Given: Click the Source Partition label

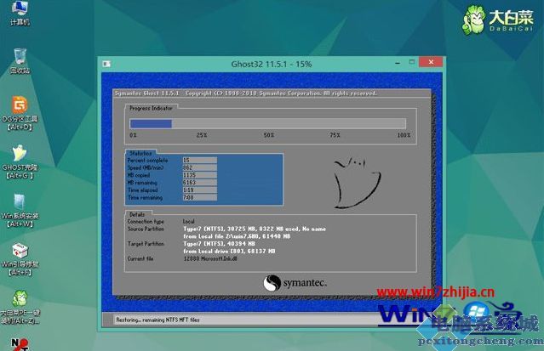Looking at the screenshot, I should tap(146, 229).
